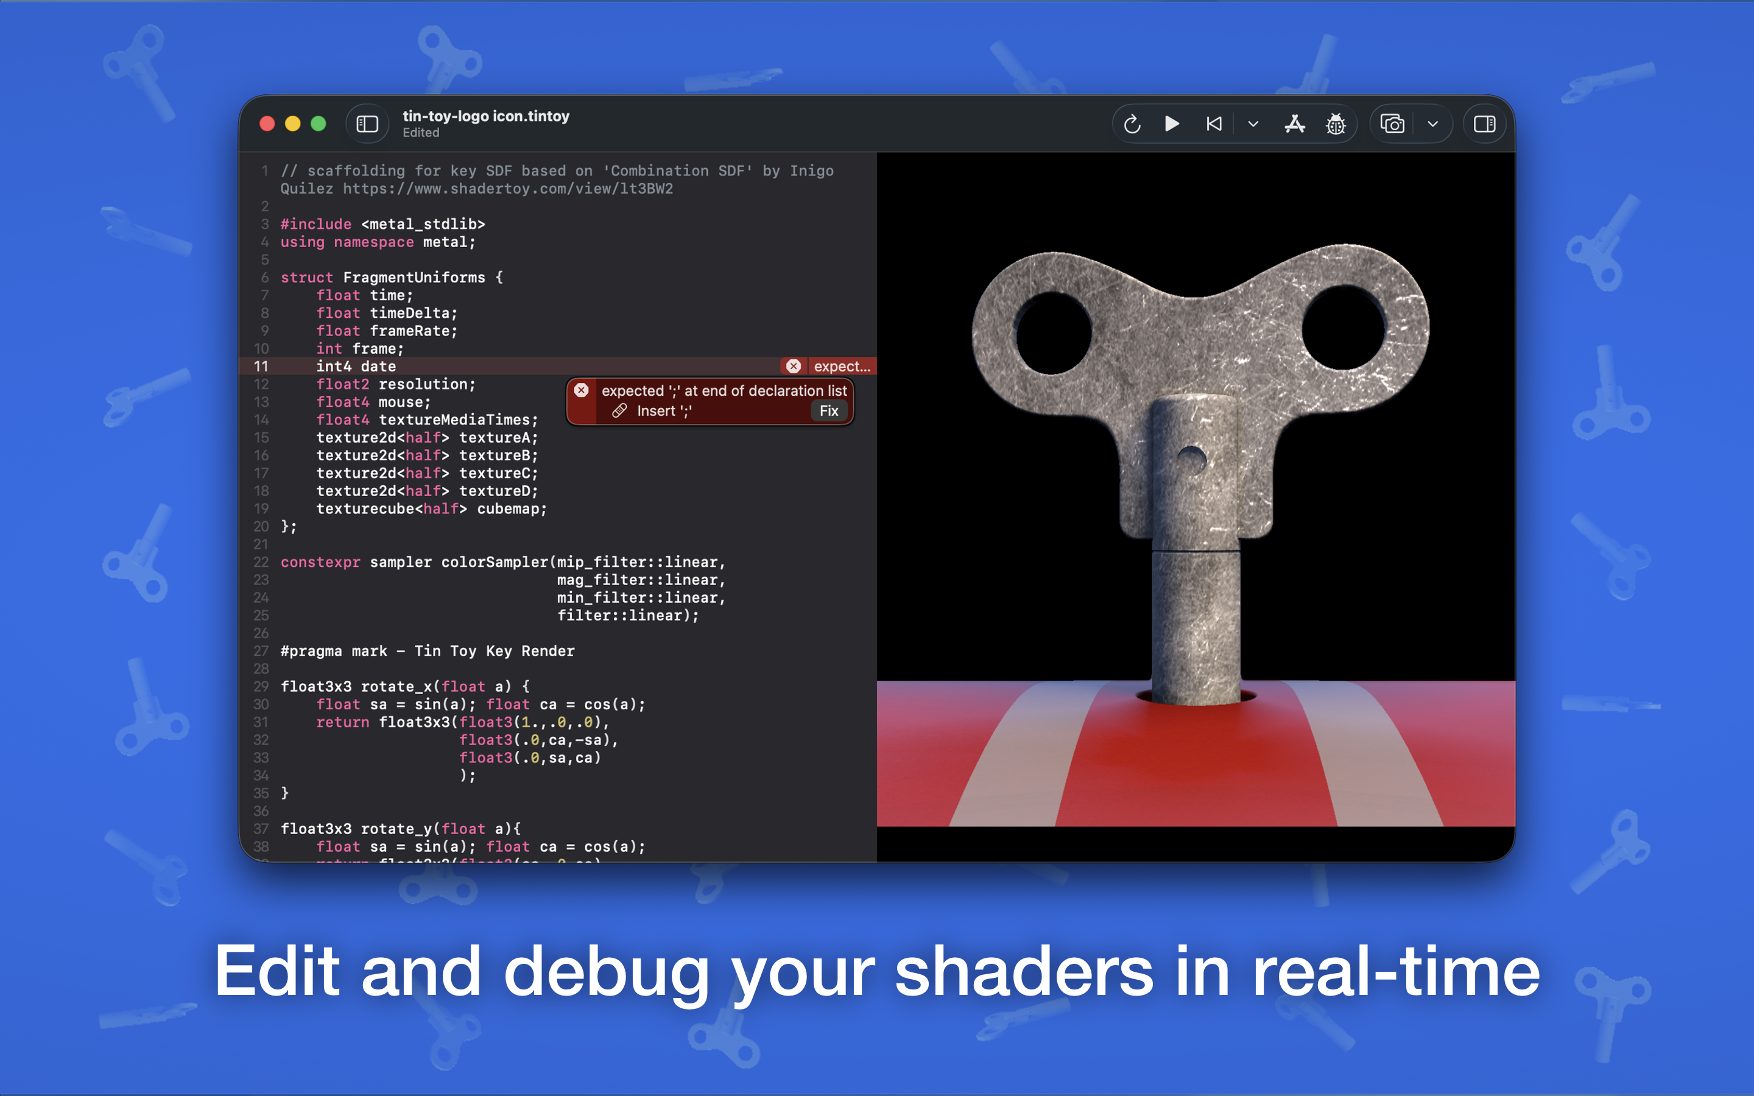Click 'min_filter::linear,' on line 24

[x=641, y=597]
